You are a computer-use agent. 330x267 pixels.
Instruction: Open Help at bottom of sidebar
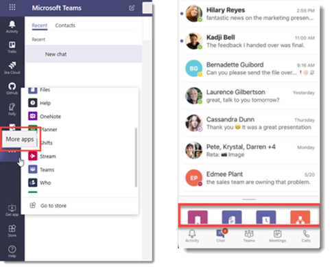coord(12,251)
